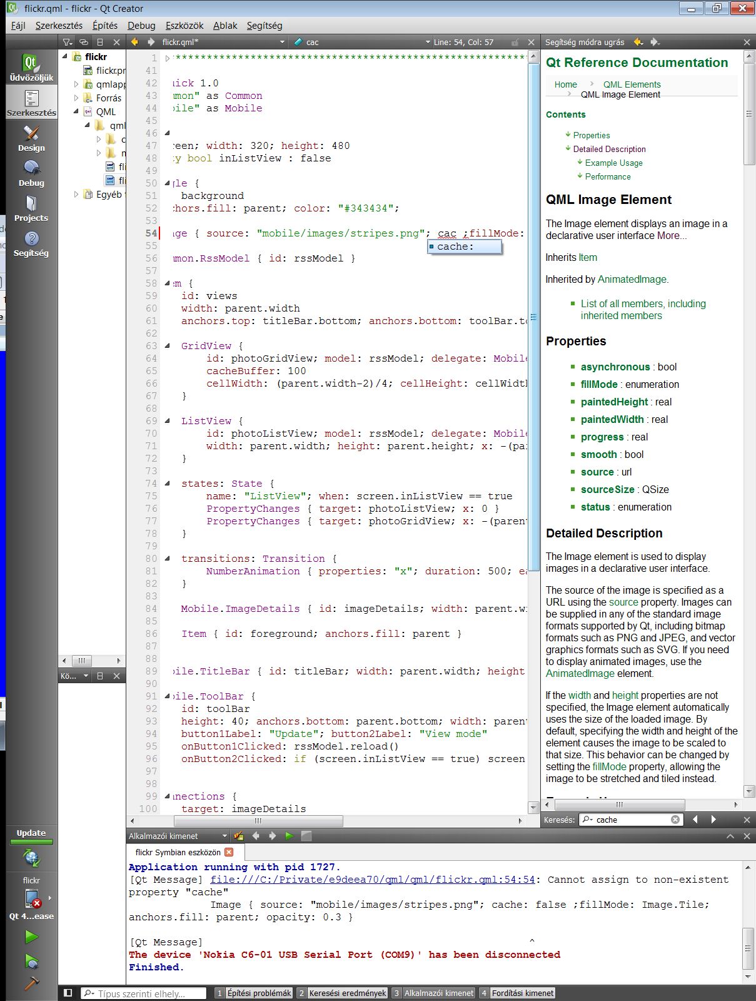Re-run application in output pane toolbar

(289, 836)
